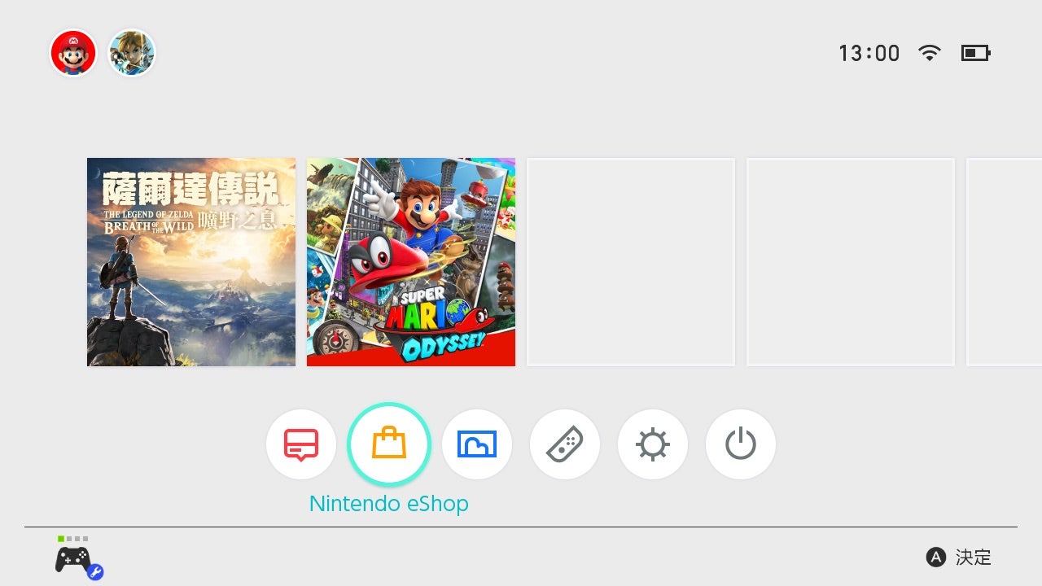The height and width of the screenshot is (586, 1042).
Task: Select the Link user profile avatar
Action: click(132, 53)
